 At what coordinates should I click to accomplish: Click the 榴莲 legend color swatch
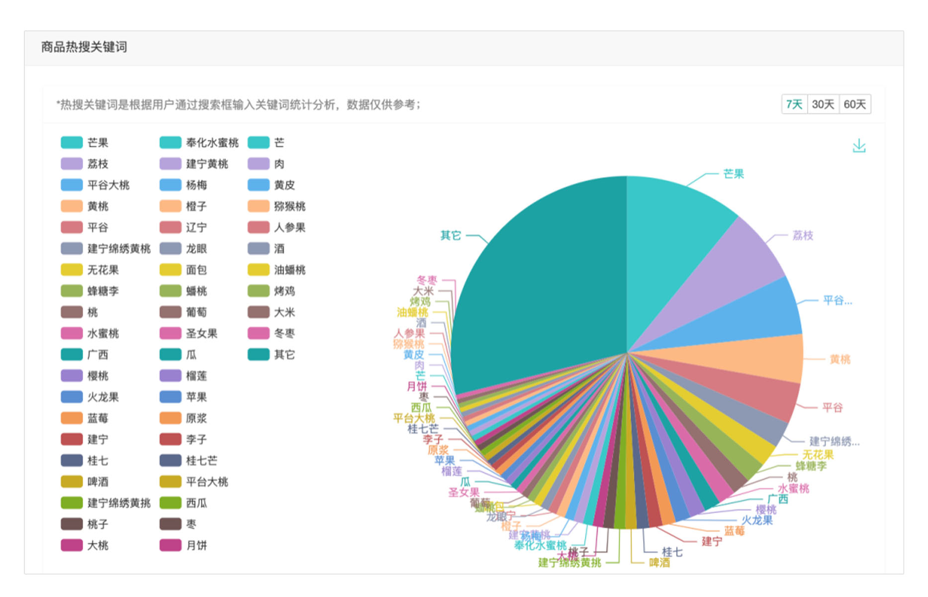click(x=170, y=376)
